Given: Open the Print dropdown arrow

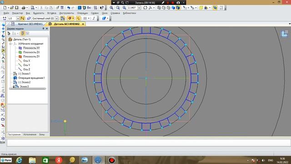Looking at the screenshot, I should click(27, 8).
